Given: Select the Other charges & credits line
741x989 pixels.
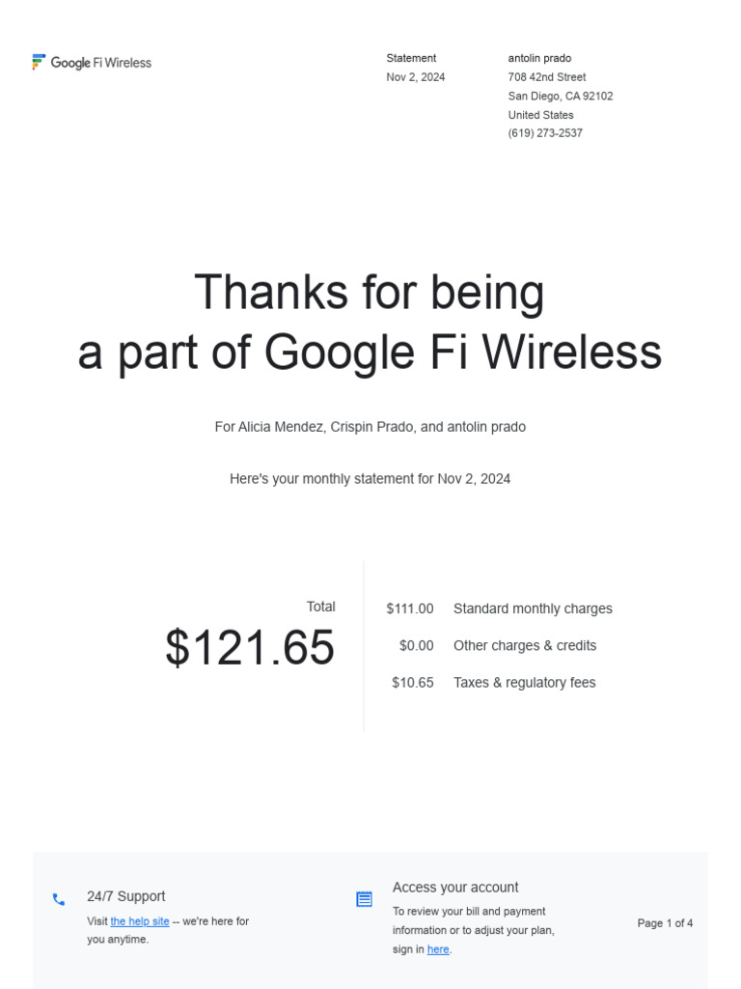Looking at the screenshot, I should [525, 645].
